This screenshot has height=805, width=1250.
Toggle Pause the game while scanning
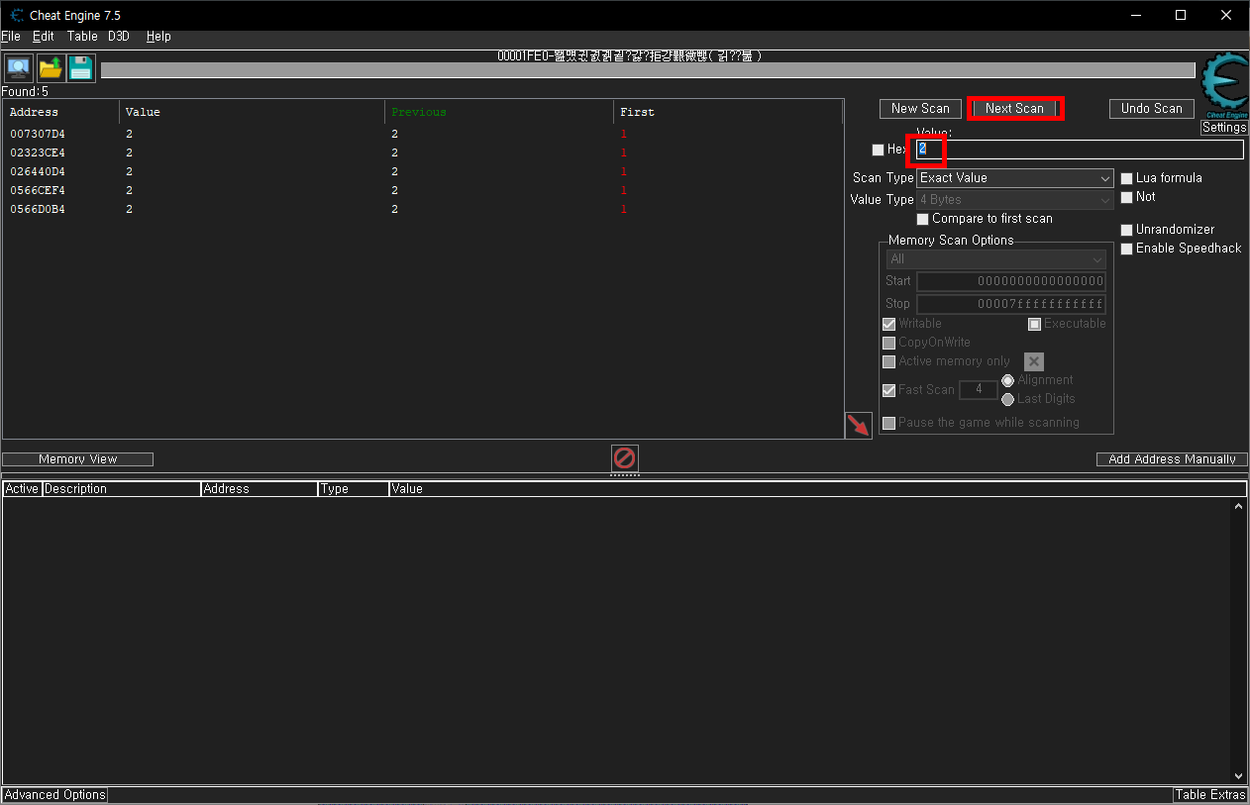(x=888, y=423)
